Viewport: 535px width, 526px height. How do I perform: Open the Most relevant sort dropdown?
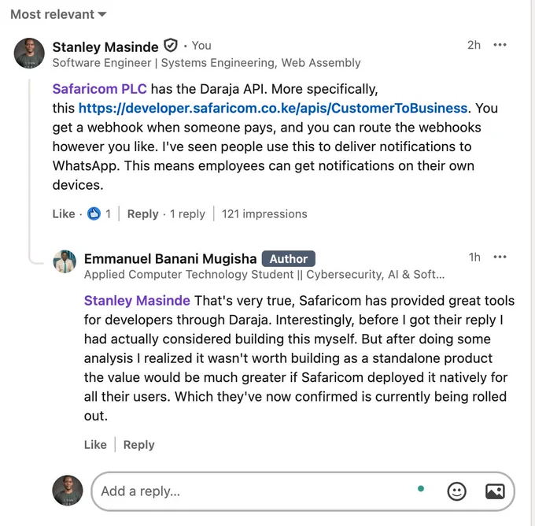(x=58, y=14)
